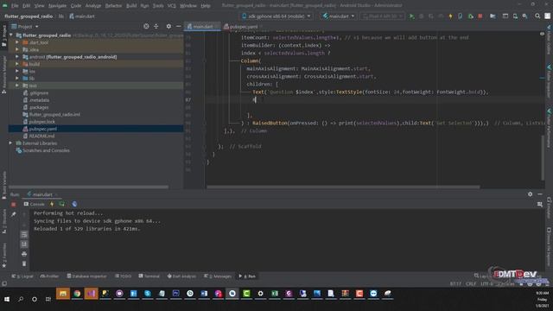The height and width of the screenshot is (311, 553).
Task: Open Chrome from Windows taskbar
Action: coord(77,294)
